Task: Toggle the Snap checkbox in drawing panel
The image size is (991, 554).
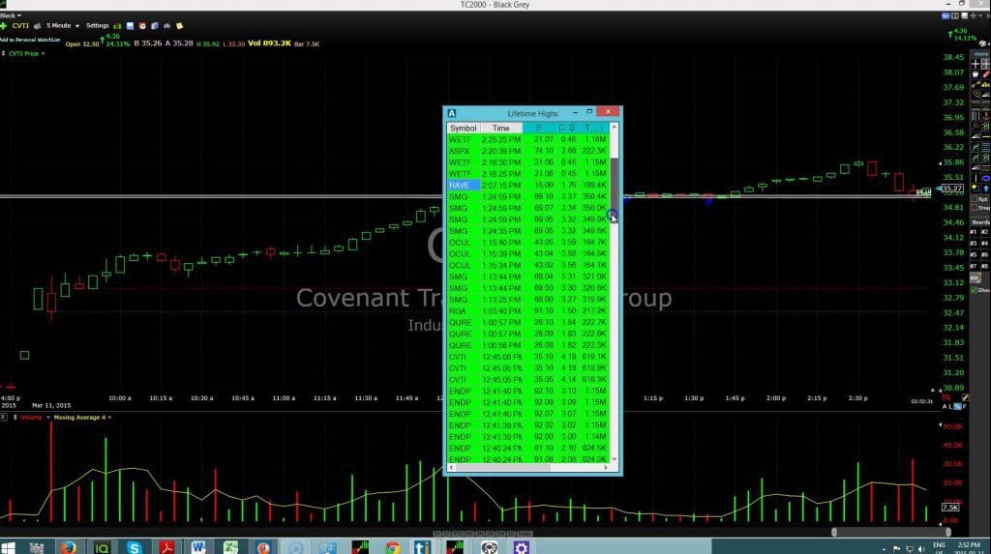Action: click(x=976, y=208)
